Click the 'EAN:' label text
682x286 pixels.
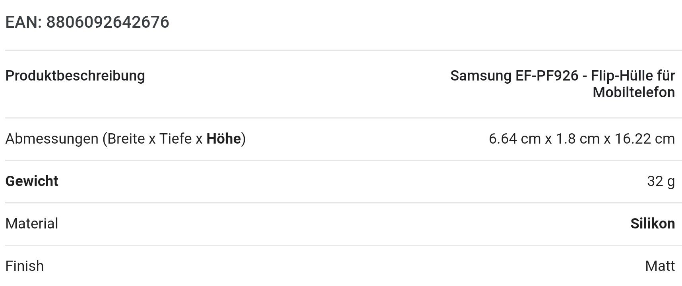coord(24,22)
